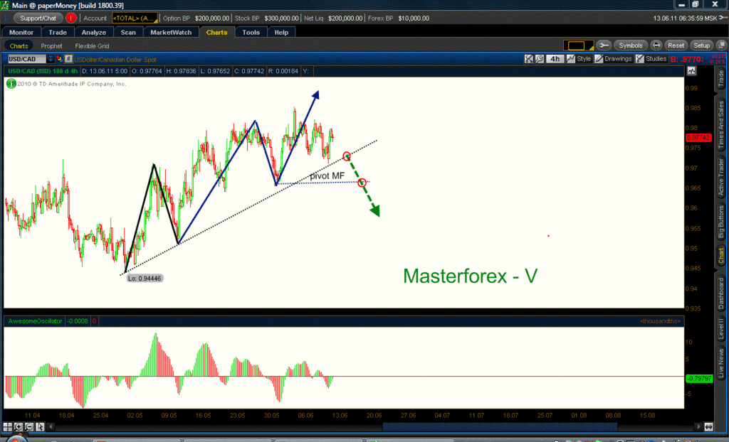Open the 4h timeframe selector

tap(555, 59)
